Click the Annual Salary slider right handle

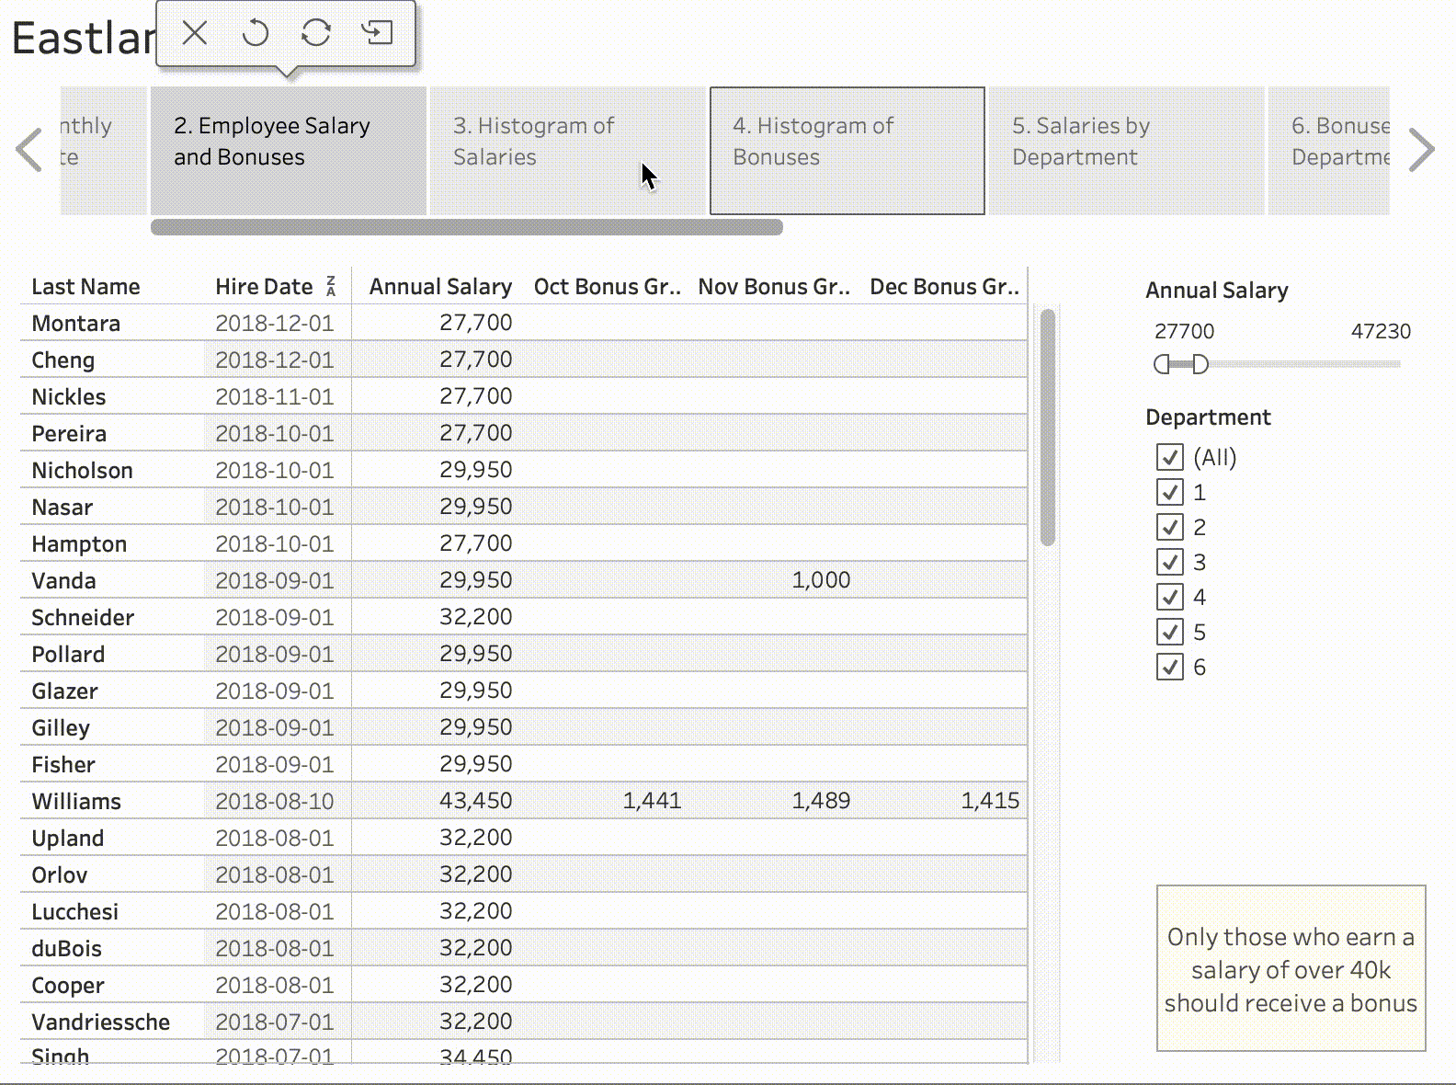click(1200, 364)
